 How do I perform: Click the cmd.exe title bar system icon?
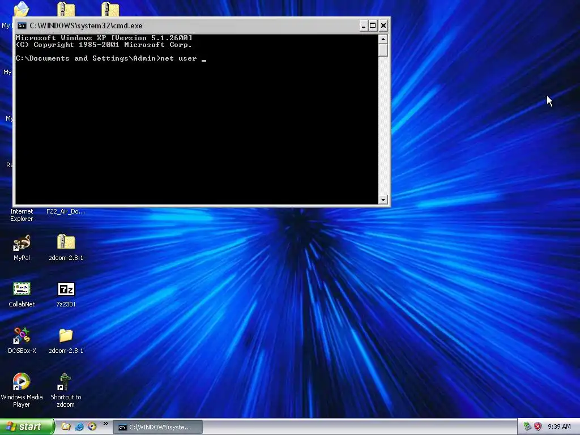[22, 25]
